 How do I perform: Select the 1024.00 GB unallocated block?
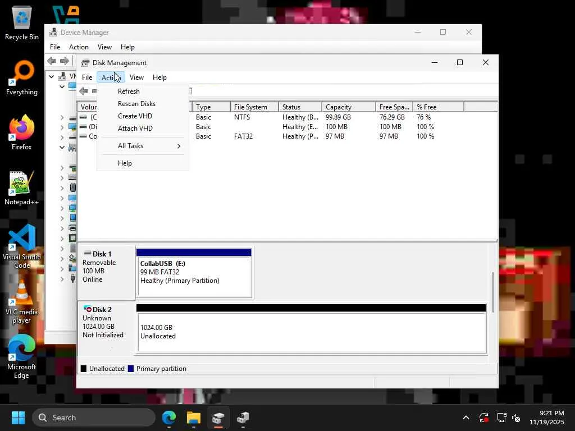(x=311, y=329)
